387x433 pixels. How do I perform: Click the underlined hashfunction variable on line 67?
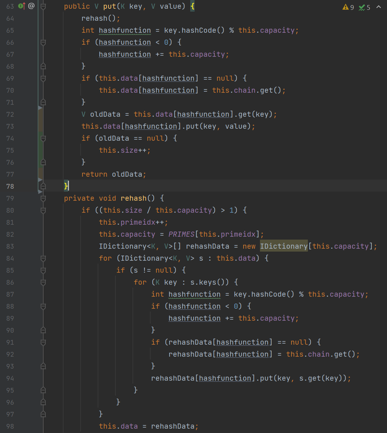pos(125,54)
